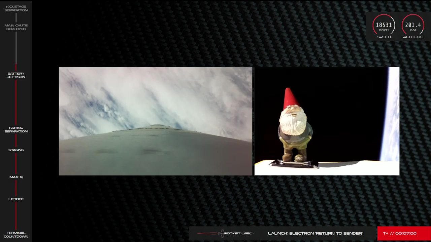
Task: Click the ALTITUDE label under the gauge
Action: click(x=413, y=37)
